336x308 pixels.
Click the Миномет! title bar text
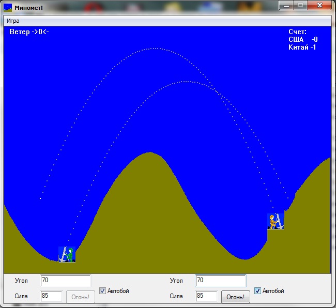(x=29, y=7)
